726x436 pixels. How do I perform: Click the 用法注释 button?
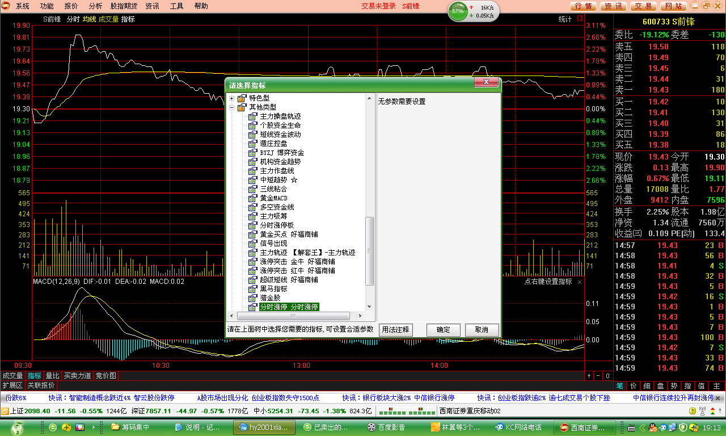point(395,330)
